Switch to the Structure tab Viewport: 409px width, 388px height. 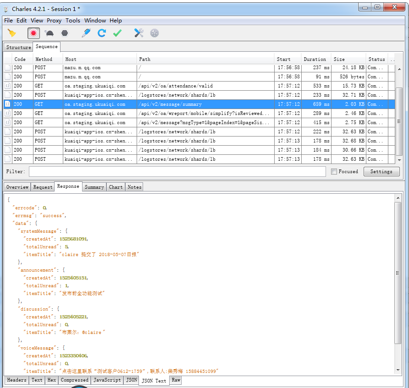[x=18, y=47]
